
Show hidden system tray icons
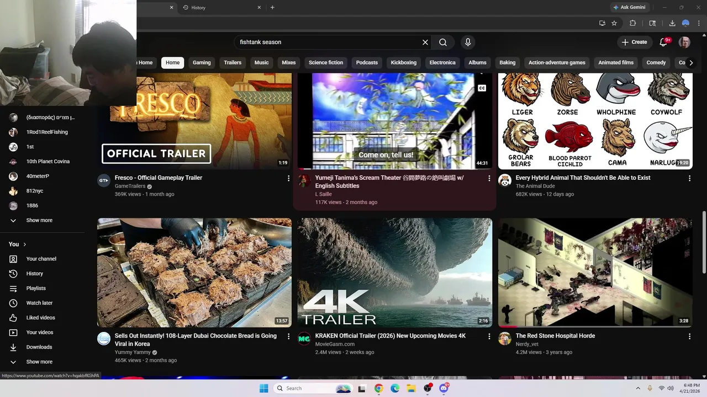coord(638,388)
